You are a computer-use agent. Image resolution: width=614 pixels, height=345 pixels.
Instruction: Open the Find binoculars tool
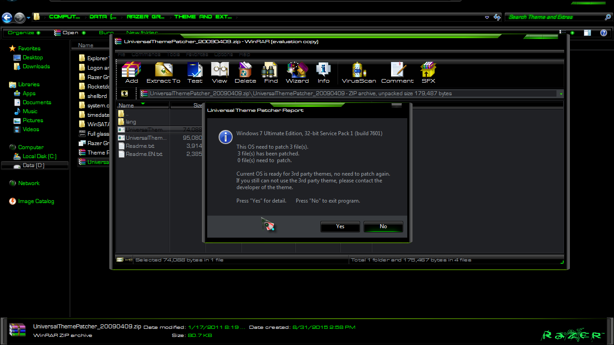(271, 72)
